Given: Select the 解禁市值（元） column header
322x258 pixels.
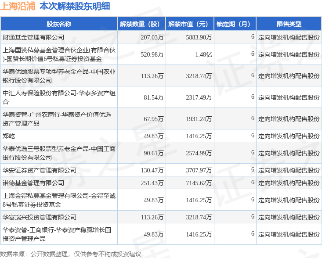Looking at the screenshot, I should [x=190, y=24].
